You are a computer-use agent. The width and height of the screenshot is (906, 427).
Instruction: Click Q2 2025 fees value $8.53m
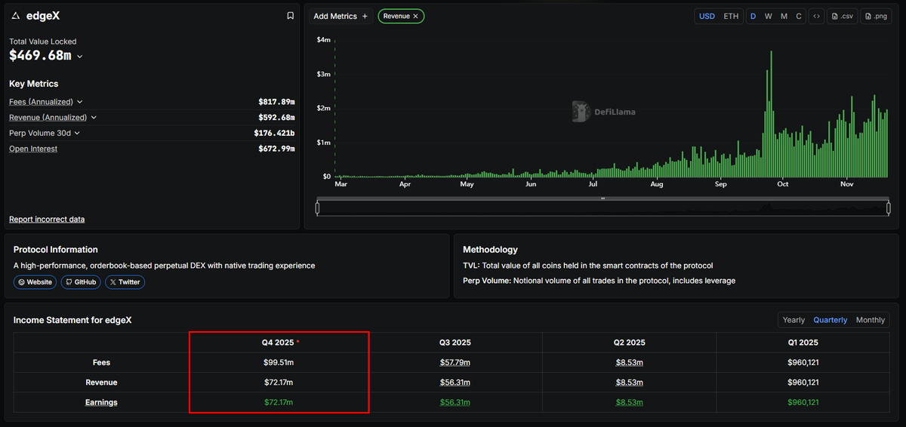(630, 363)
